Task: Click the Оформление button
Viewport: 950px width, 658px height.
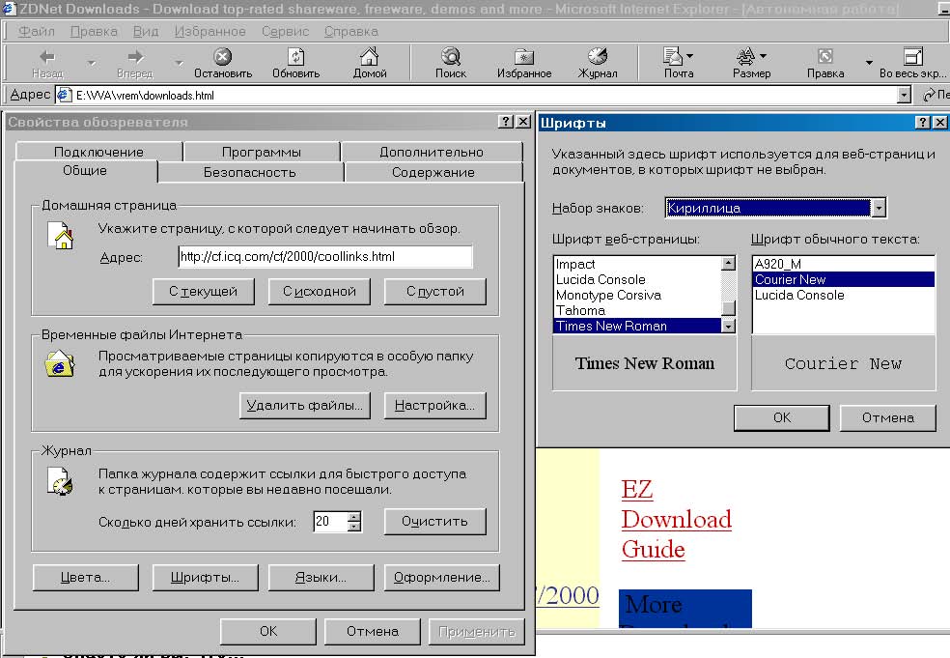Action: click(441, 578)
